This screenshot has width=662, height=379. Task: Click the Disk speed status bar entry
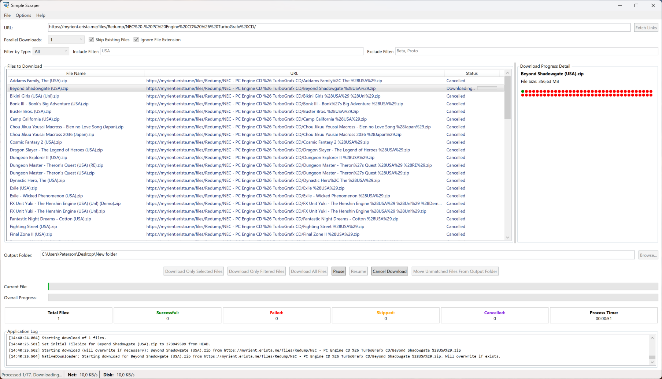[x=119, y=375]
